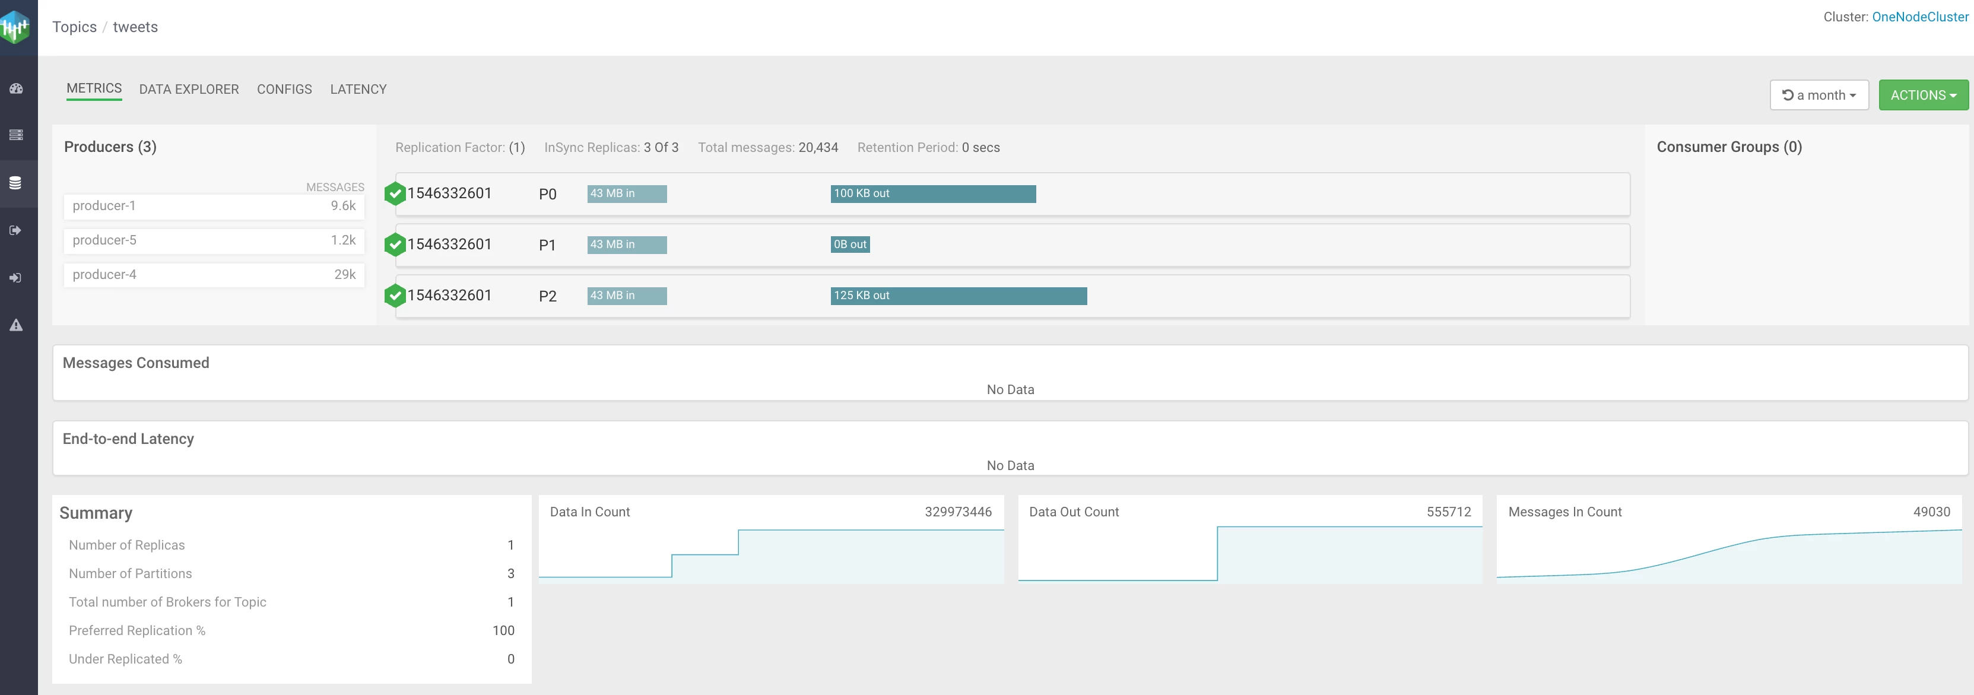Click the P2 green check status icon
Viewport: 1974px width, 695px height.
(x=395, y=295)
